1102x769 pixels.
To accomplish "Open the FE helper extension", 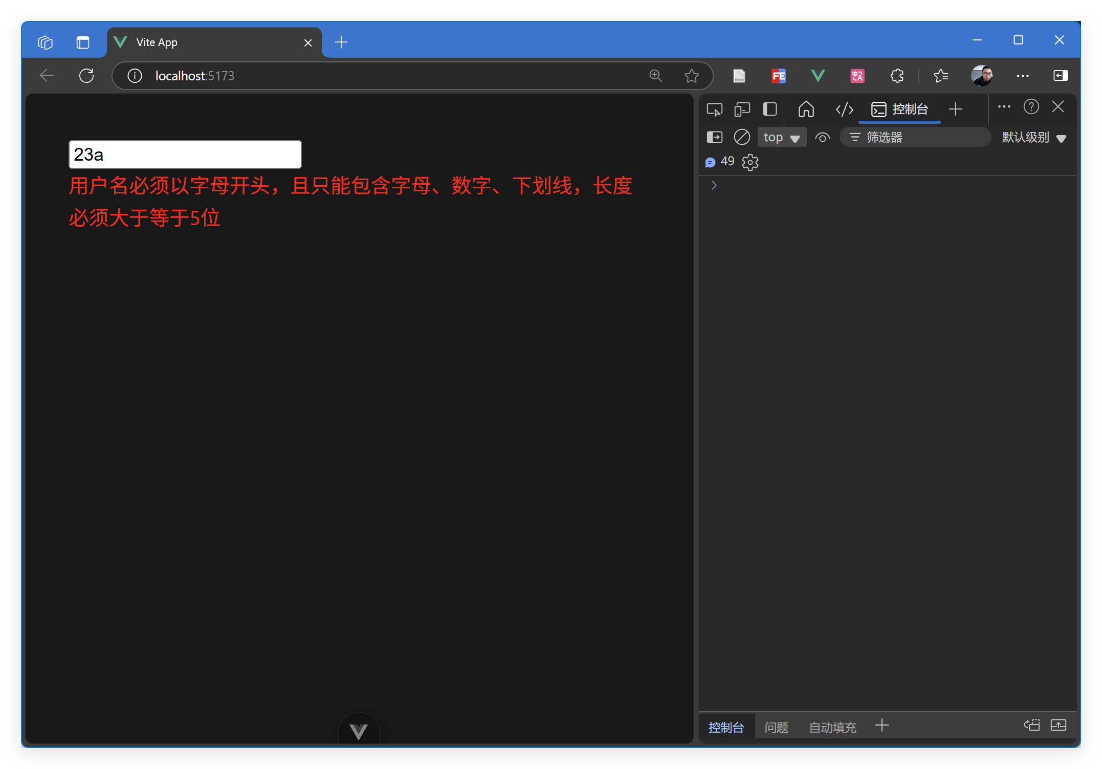I will pyautogui.click(x=779, y=76).
